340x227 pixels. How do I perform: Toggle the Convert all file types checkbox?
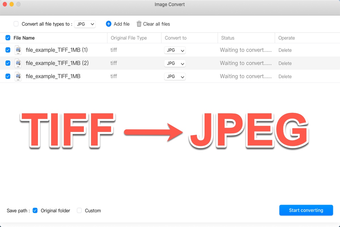point(16,24)
